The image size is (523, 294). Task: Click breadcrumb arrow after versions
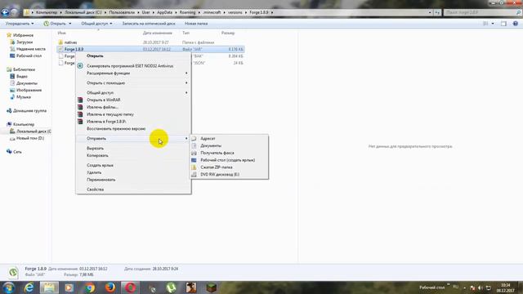(x=246, y=12)
